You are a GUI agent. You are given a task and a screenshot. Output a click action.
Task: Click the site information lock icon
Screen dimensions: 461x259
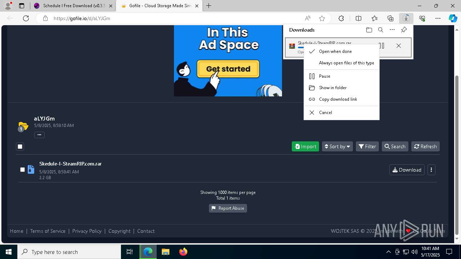(x=45, y=18)
